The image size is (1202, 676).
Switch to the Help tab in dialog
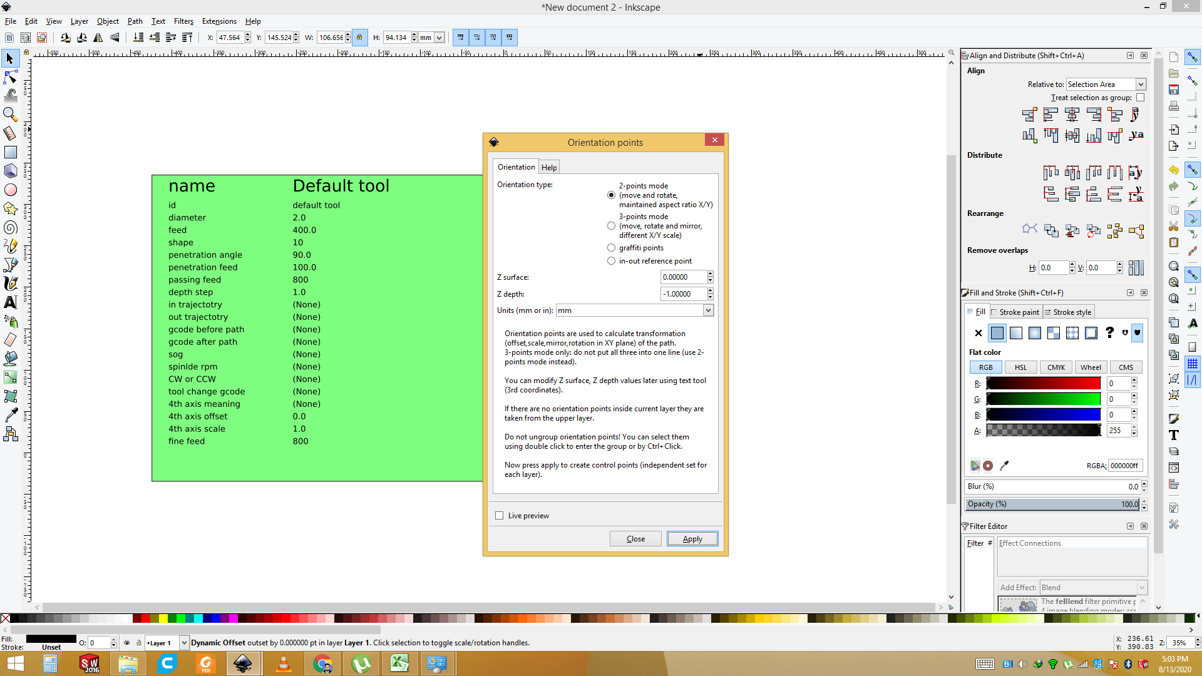click(549, 167)
